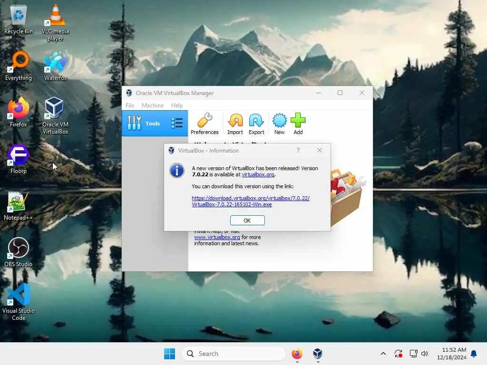
Task: Visit www.virtualbox.org link in welcome pane
Action: tap(217, 237)
